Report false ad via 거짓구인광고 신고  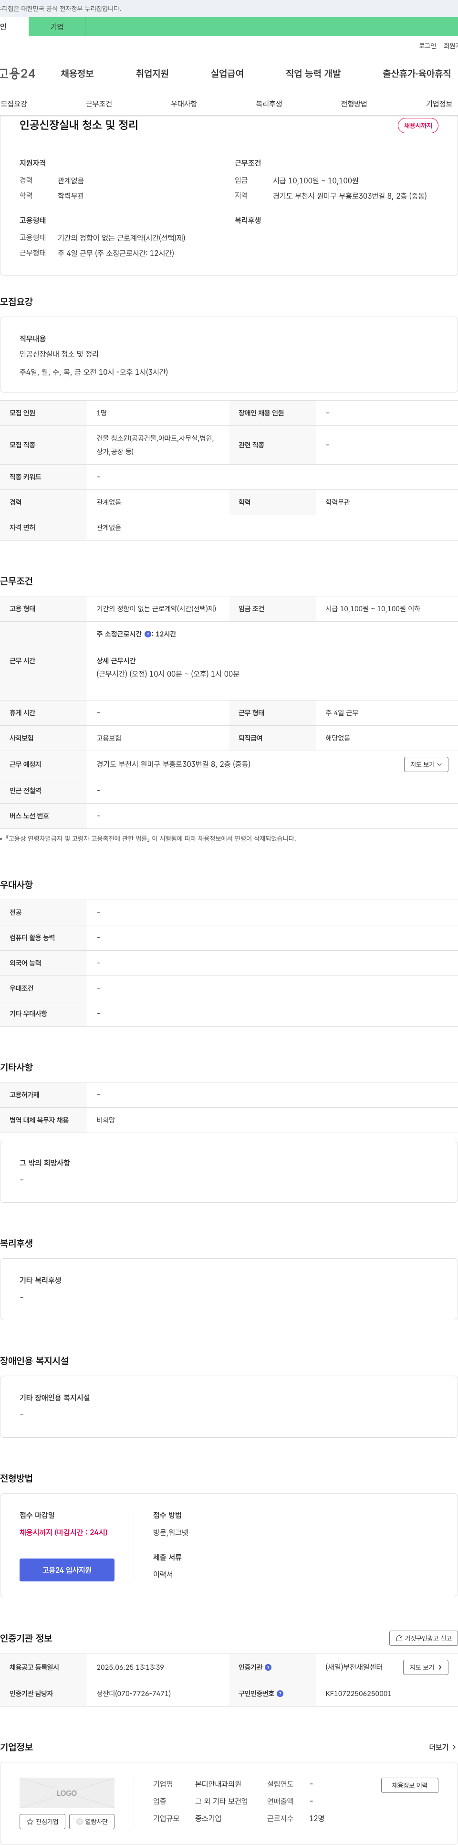(424, 1638)
